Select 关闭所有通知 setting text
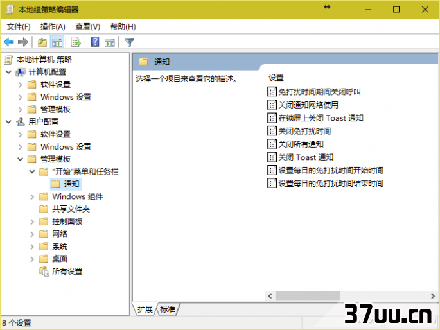Image resolution: width=440 pixels, height=330 pixels. point(301,144)
